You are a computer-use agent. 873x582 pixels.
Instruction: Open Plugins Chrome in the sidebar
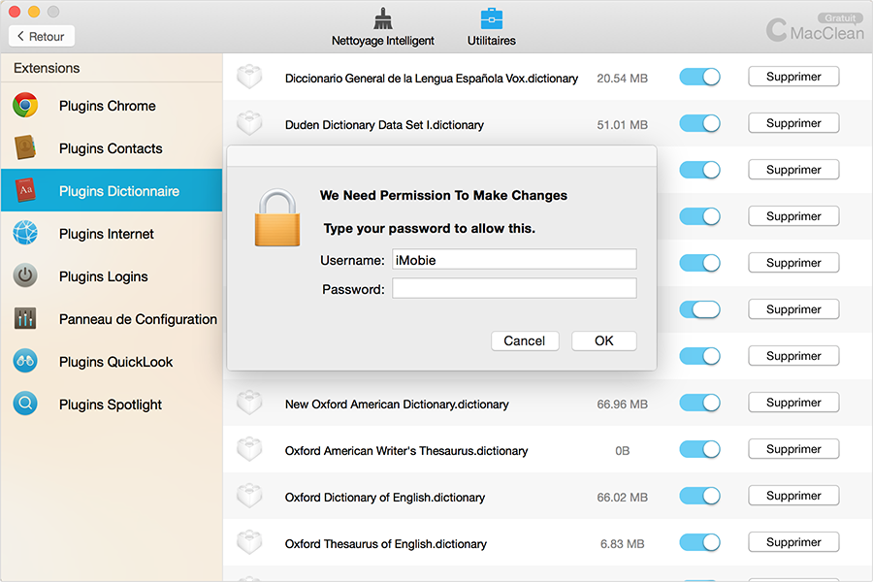coord(112,106)
